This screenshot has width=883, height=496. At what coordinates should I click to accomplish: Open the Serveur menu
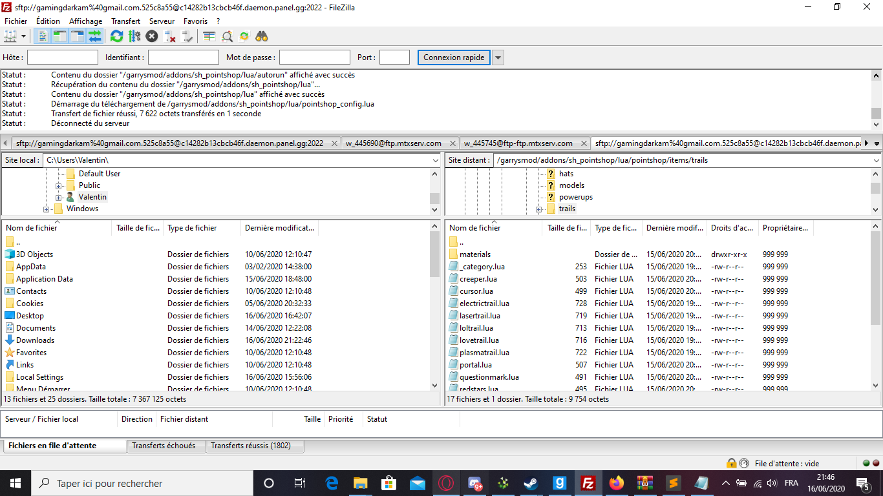(162, 21)
